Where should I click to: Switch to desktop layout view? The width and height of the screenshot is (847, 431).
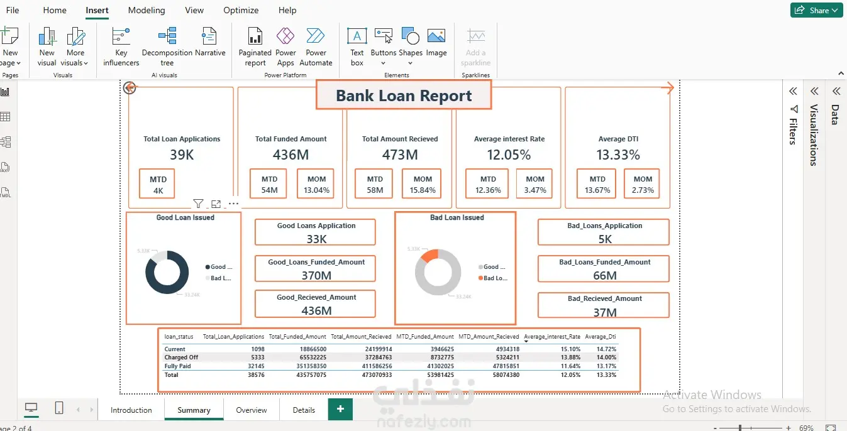(x=31, y=408)
